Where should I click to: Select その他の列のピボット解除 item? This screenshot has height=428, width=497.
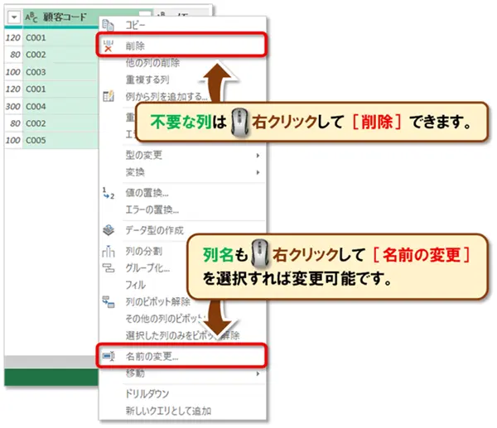pyautogui.click(x=165, y=319)
